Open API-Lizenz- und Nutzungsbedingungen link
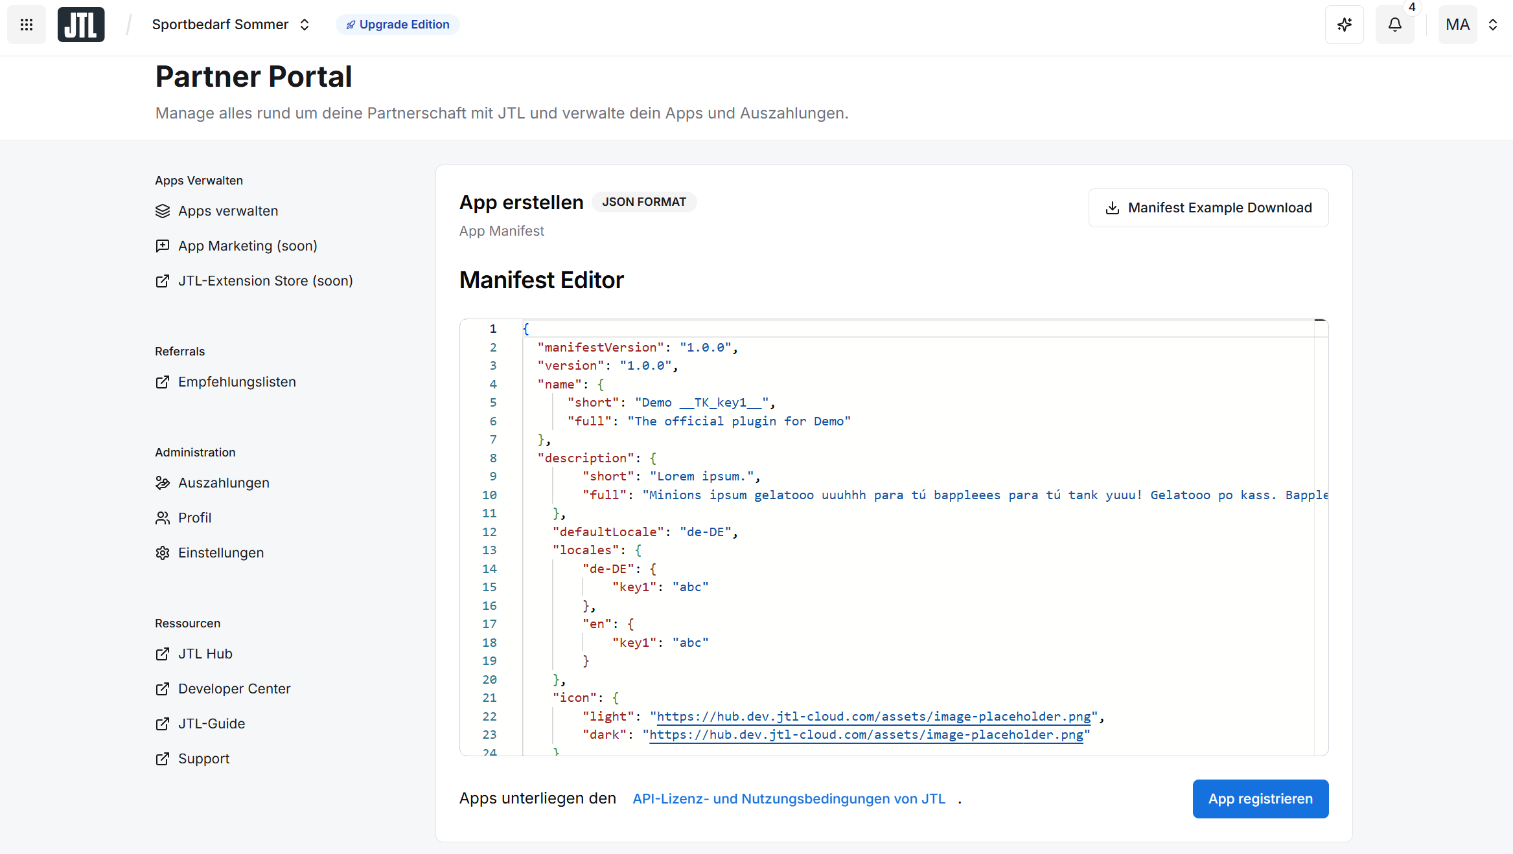Viewport: 1513px width, 854px height. tap(789, 799)
